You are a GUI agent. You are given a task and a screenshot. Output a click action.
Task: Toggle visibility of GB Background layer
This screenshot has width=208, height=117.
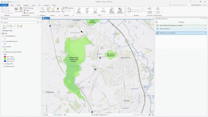(x=4, y=66)
